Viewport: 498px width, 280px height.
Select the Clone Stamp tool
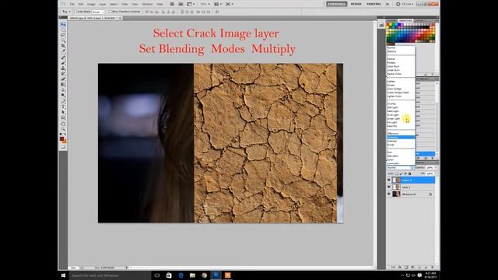pos(63,68)
